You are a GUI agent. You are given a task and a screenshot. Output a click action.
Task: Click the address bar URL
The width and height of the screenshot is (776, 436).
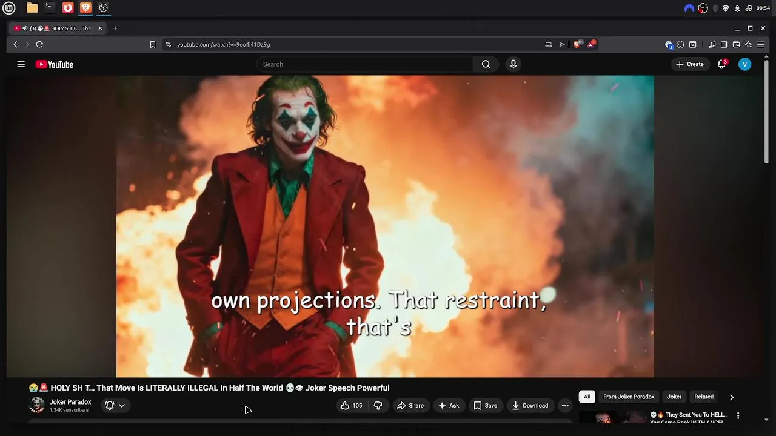(223, 44)
